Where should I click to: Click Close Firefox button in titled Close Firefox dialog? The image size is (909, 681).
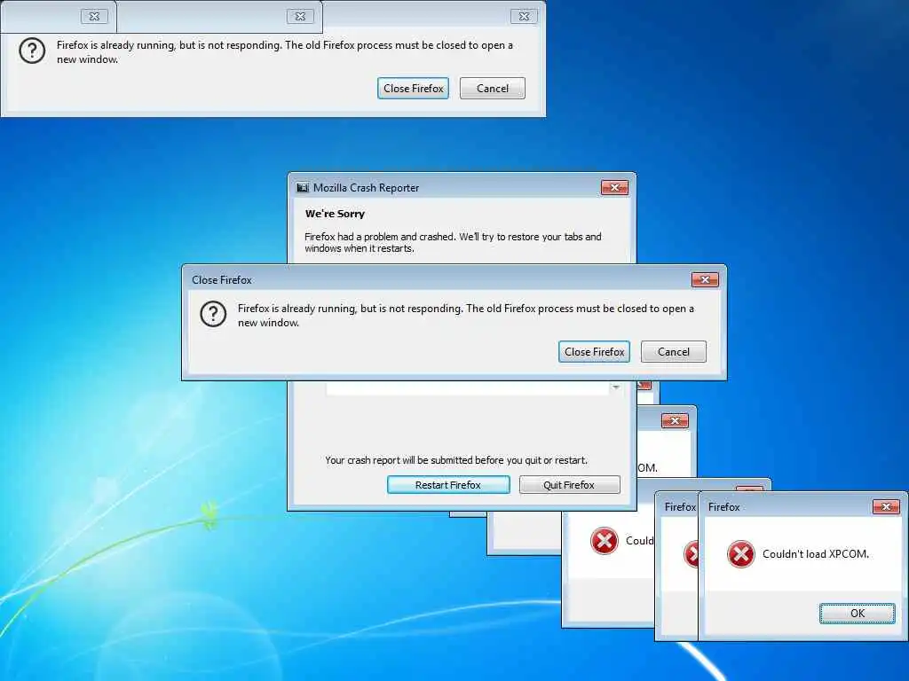(594, 351)
